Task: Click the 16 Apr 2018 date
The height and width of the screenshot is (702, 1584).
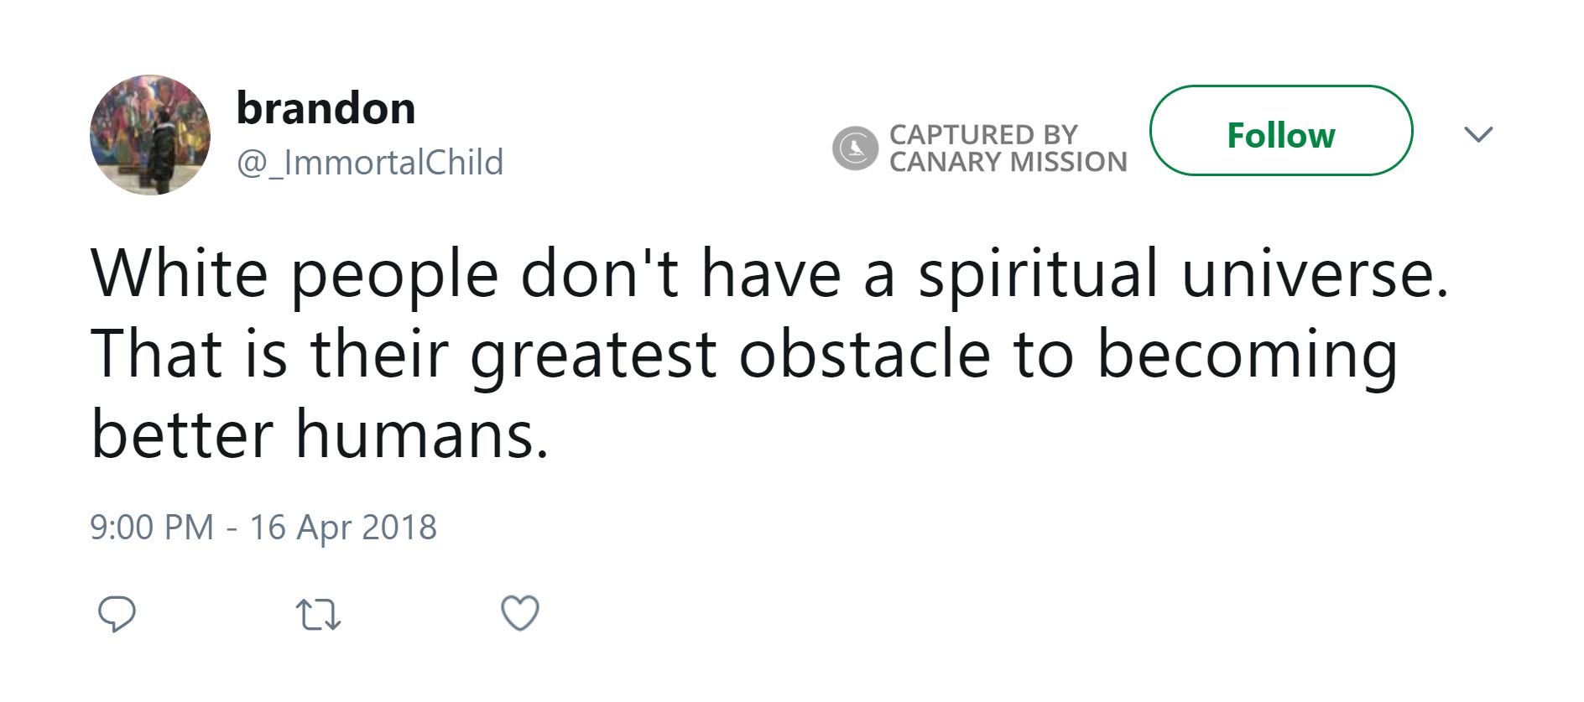Action: coord(343,528)
